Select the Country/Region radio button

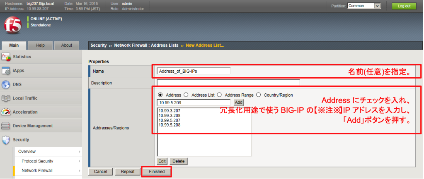pos(258,95)
